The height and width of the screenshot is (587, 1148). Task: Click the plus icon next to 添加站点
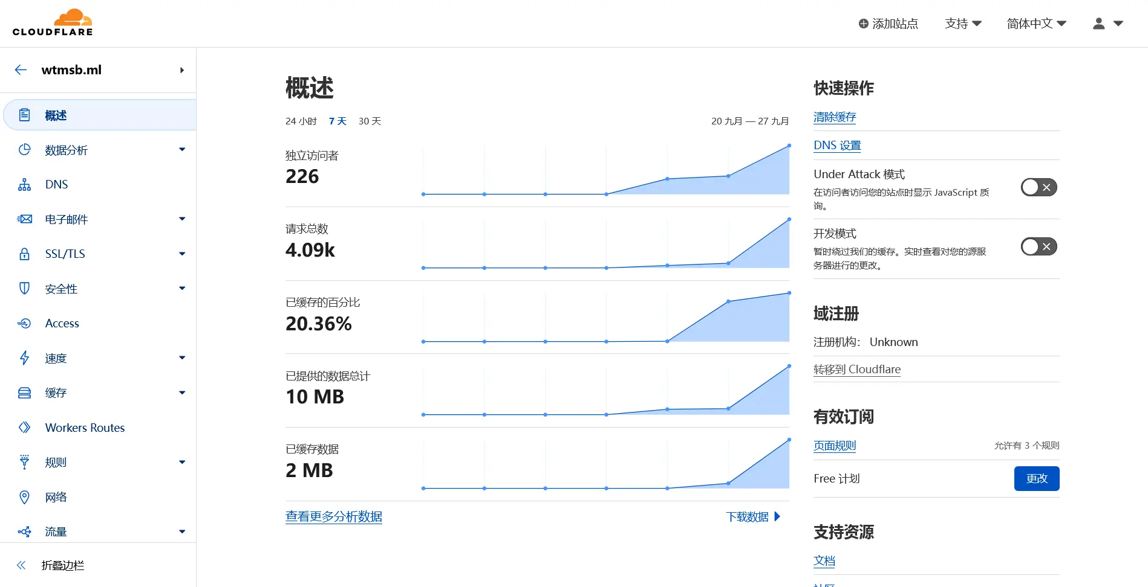[864, 24]
